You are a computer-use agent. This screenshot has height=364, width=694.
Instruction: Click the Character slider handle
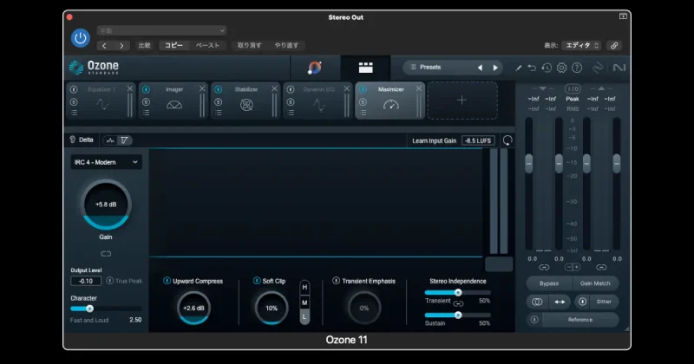90,309
